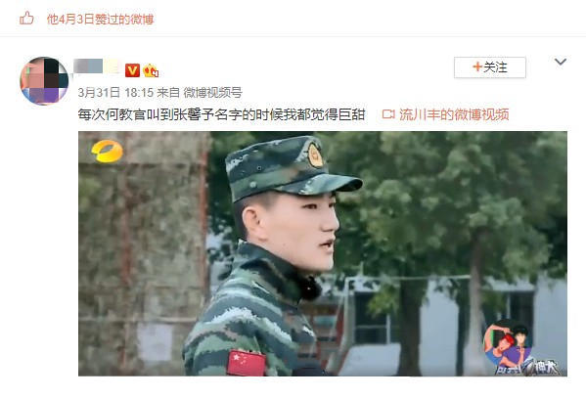The height and width of the screenshot is (398, 586).
Task: Open the poster's pixelated profile avatar
Action: (x=44, y=81)
